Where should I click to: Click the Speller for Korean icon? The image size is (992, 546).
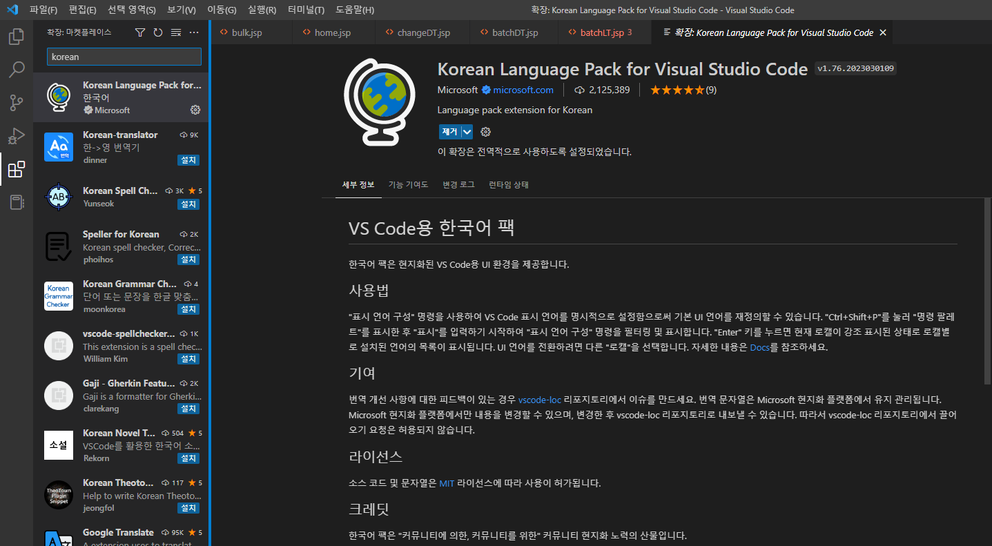click(x=58, y=246)
